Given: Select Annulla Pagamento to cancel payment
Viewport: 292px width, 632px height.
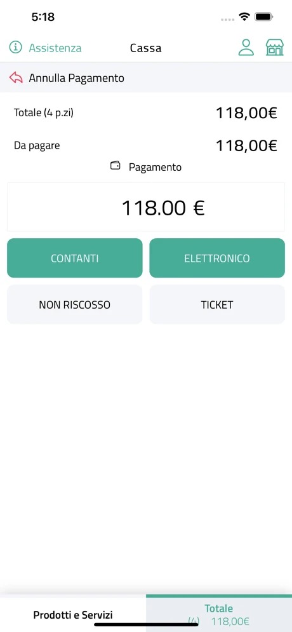Looking at the screenshot, I should click(x=77, y=77).
